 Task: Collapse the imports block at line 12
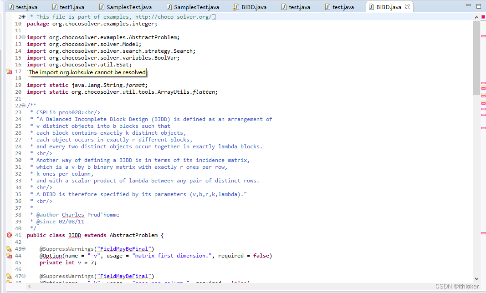click(24, 37)
